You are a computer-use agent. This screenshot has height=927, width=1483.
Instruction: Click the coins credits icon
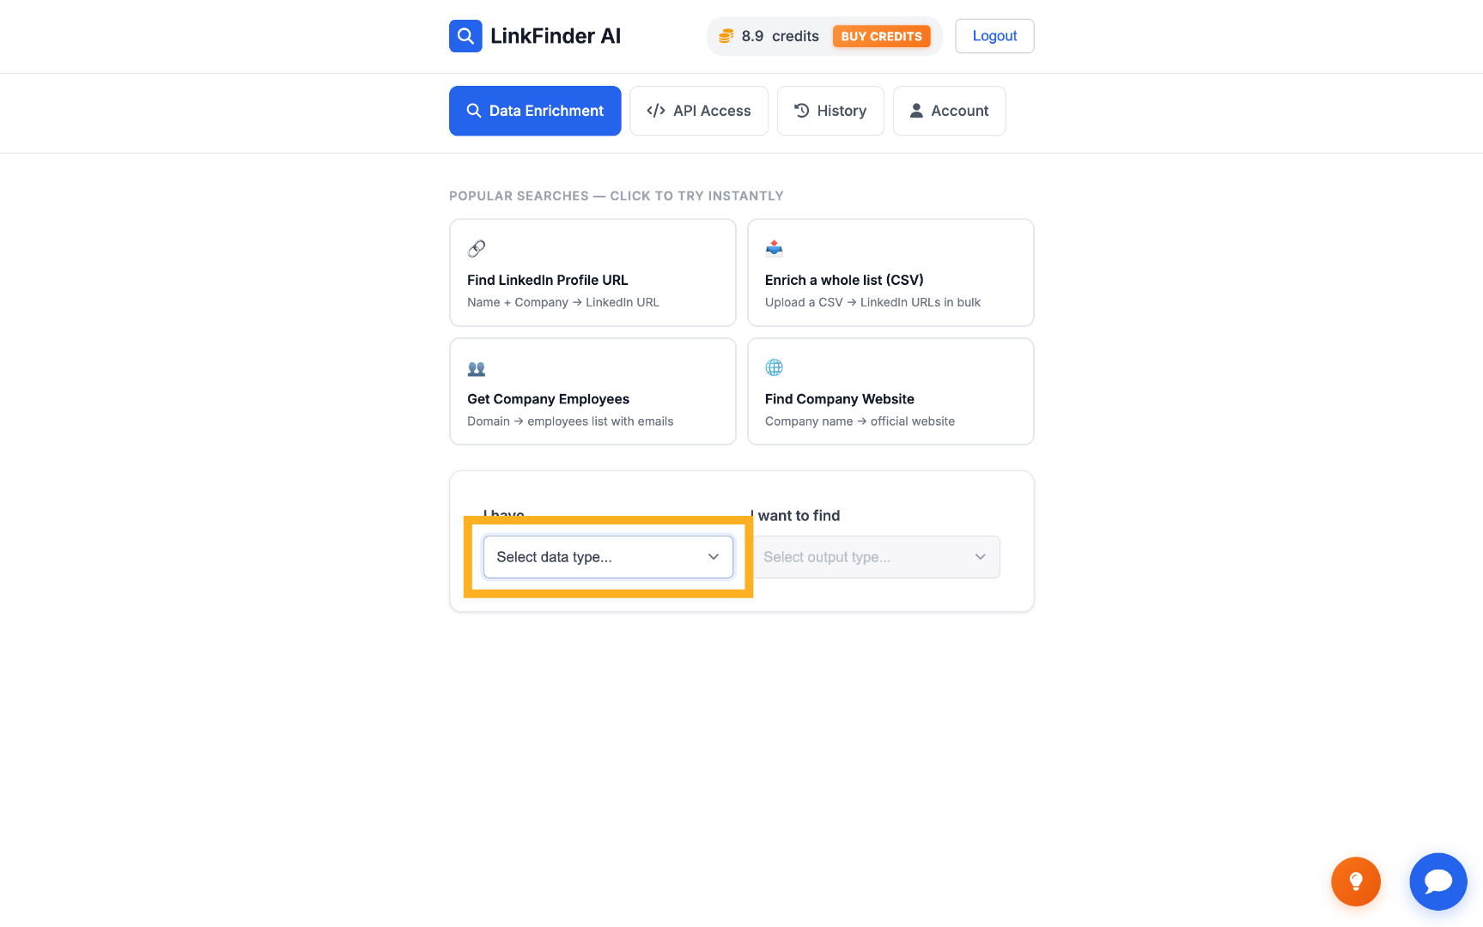point(726,36)
